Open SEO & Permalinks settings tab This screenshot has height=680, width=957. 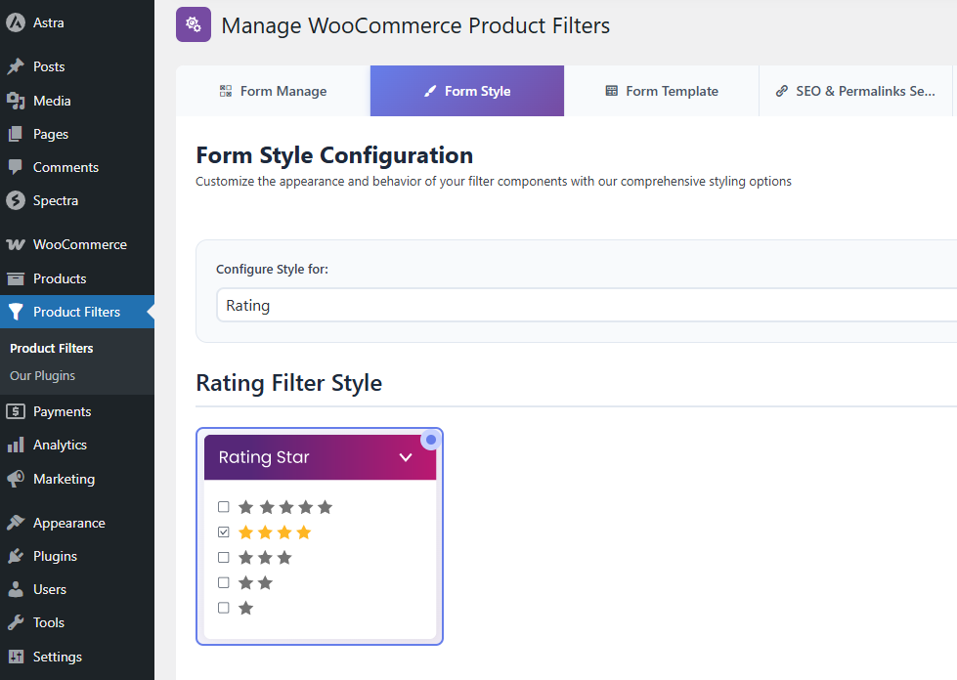[x=855, y=91]
